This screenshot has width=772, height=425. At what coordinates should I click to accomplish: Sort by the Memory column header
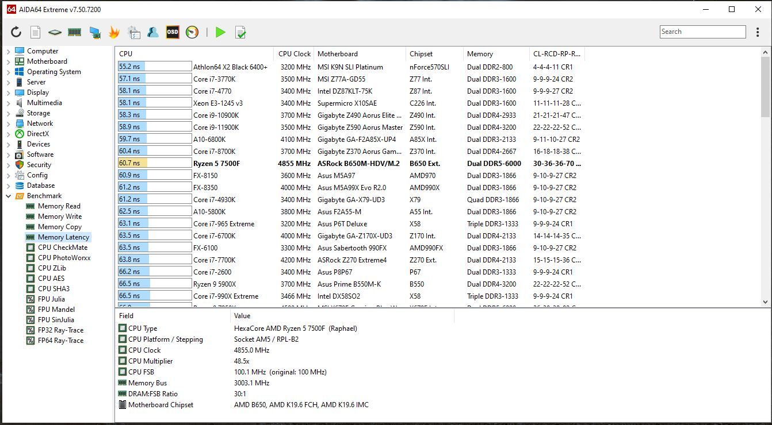[x=496, y=53]
